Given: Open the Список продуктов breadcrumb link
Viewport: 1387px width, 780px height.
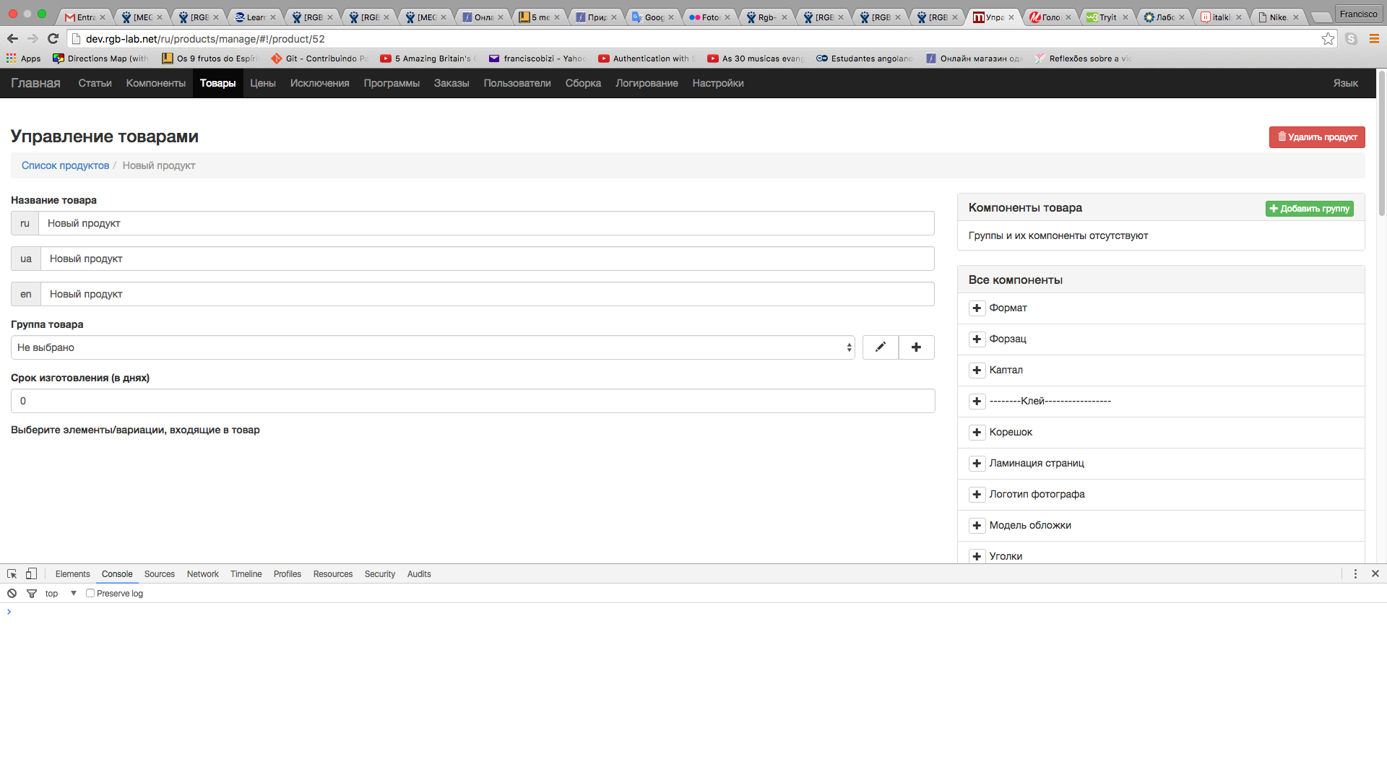Looking at the screenshot, I should click(65, 166).
